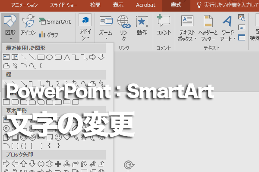Expand 図形 dropdown arrow
The image size is (259, 172).
[11, 39]
